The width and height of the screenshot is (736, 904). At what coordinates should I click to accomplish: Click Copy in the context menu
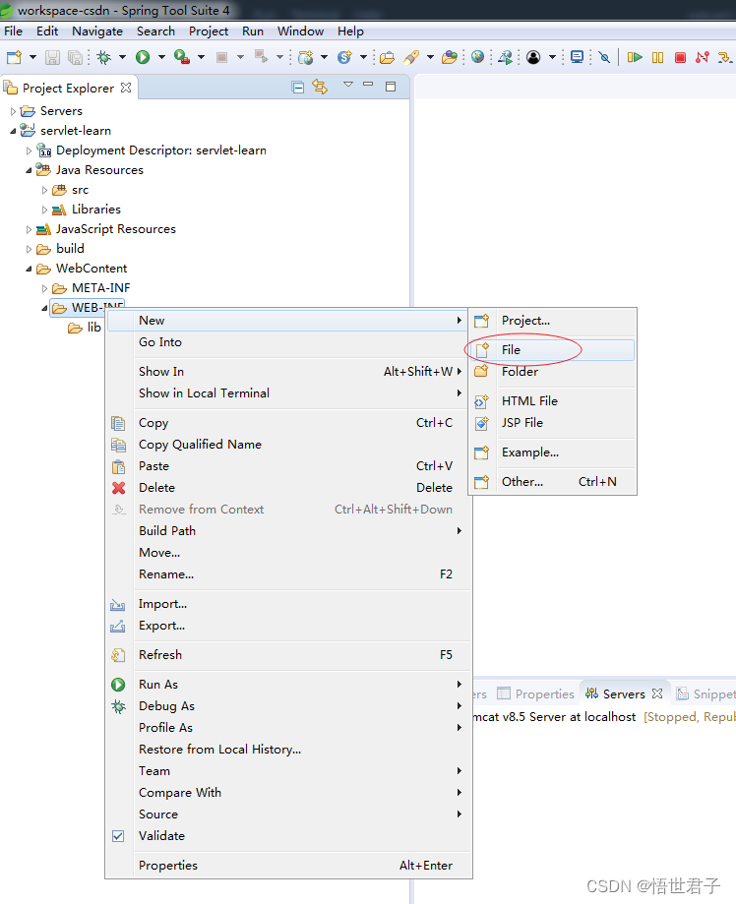(287, 423)
